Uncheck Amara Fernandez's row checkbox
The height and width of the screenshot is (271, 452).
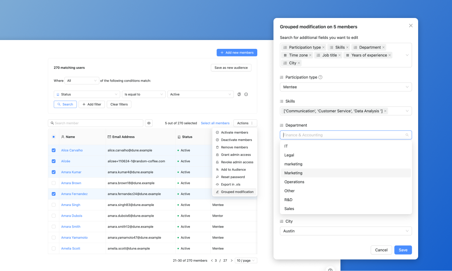point(54,194)
